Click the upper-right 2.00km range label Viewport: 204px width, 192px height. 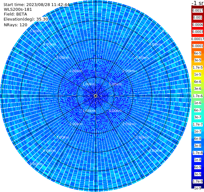(129, 71)
